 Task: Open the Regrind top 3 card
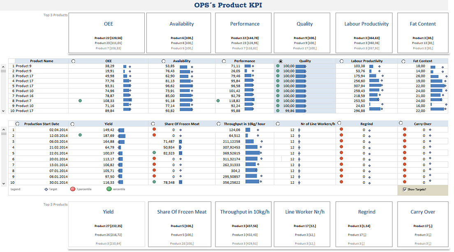(364, 224)
